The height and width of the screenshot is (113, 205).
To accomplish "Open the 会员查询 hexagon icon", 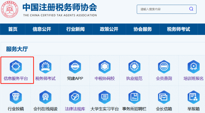I will [x=164, y=67].
